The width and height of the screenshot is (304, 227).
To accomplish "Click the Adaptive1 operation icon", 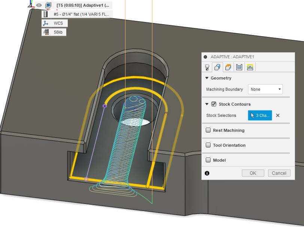I will pos(48,5).
